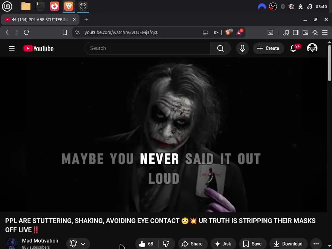Open Brave Shields lion icon
332x249 pixels.
[229, 32]
